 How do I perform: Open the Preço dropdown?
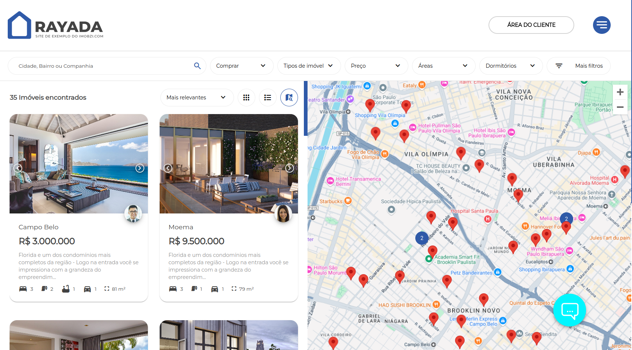(x=376, y=66)
